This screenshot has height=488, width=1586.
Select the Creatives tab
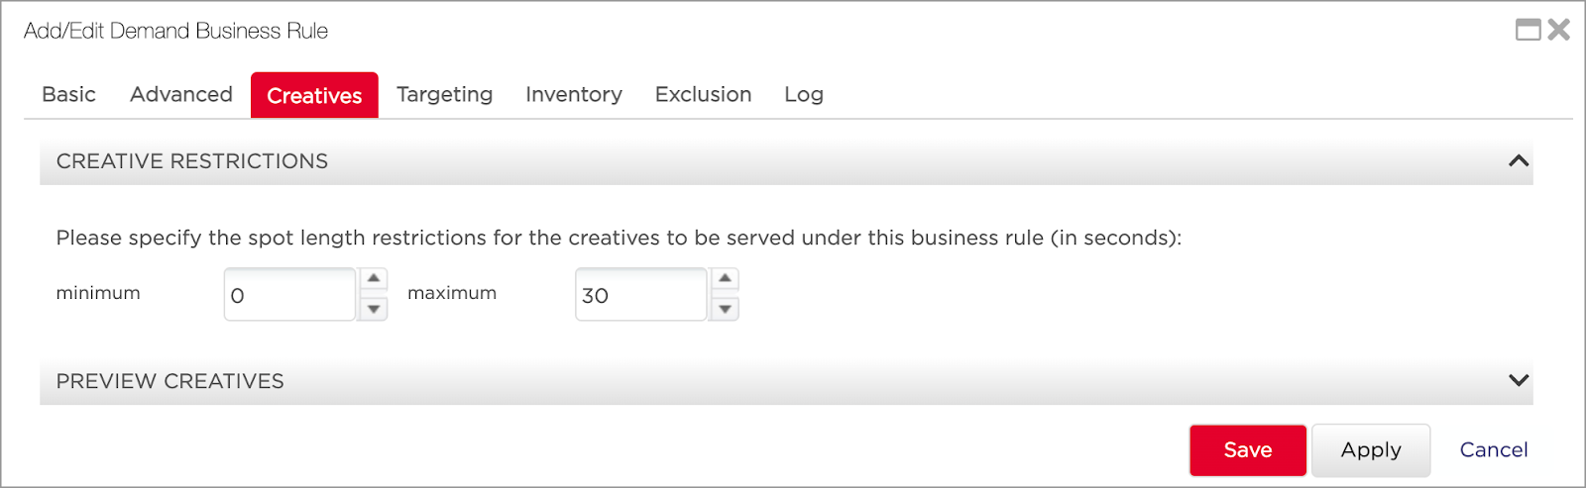click(314, 95)
